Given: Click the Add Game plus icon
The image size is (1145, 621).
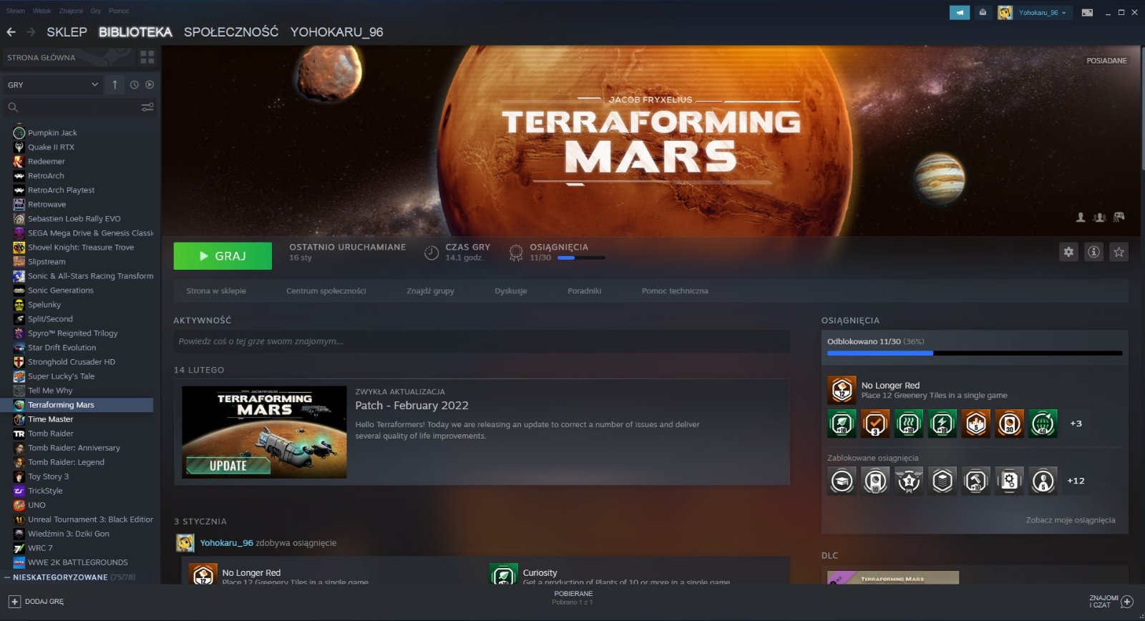Looking at the screenshot, I should (14, 602).
